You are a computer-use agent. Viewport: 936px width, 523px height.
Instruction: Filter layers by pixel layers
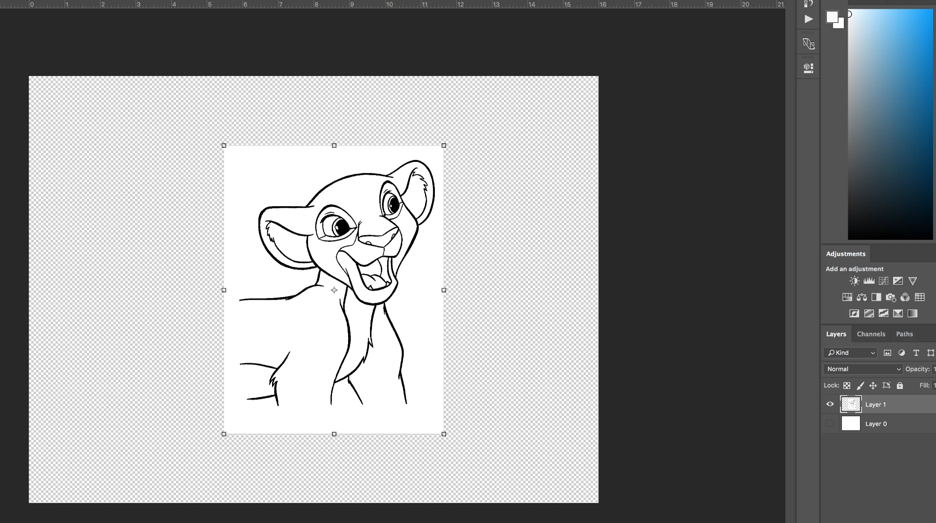pyautogui.click(x=887, y=353)
